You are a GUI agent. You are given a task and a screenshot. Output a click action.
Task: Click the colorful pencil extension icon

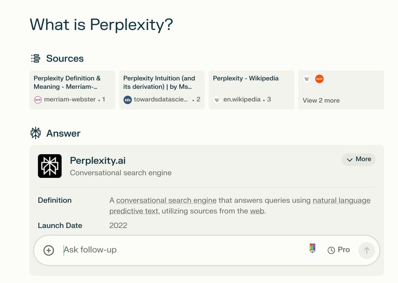312,248
